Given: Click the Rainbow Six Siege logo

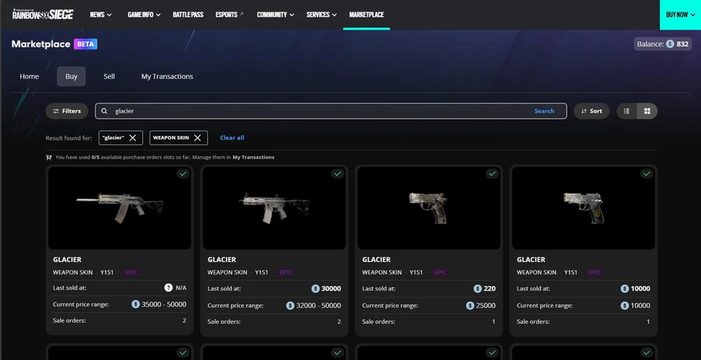Looking at the screenshot, I should (x=43, y=14).
